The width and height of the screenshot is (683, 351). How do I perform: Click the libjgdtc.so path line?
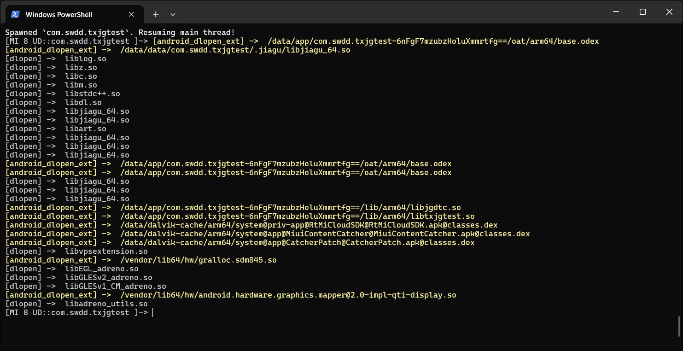[x=233, y=207]
